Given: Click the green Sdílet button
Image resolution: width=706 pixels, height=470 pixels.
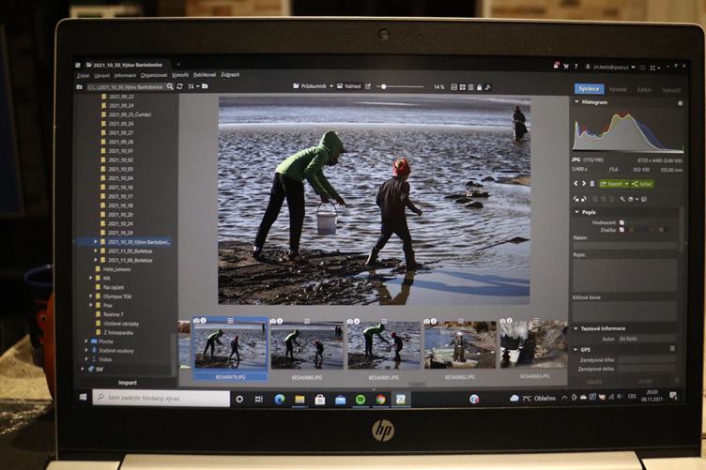Looking at the screenshot, I should pyautogui.click(x=642, y=184).
